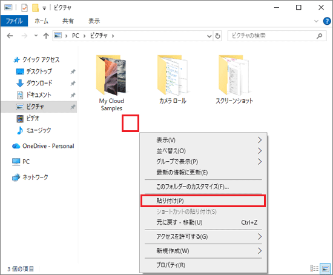Image resolution: width=333 pixels, height=275 pixels.
Task: Click the ピクチャ breadcrumb in address bar
Action: pyautogui.click(x=99, y=36)
